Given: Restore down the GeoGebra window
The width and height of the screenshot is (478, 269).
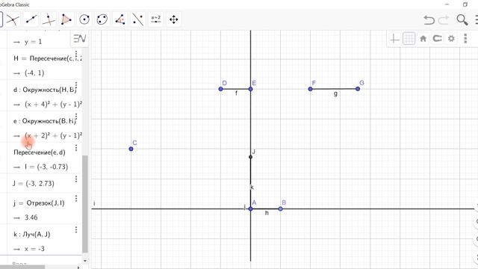Looking at the screenshot, I should coord(465,4).
